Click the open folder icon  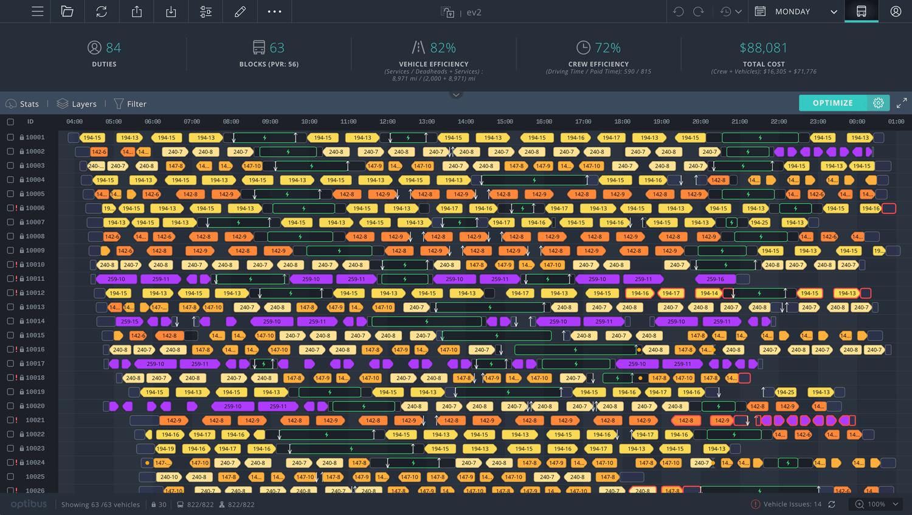coord(67,12)
